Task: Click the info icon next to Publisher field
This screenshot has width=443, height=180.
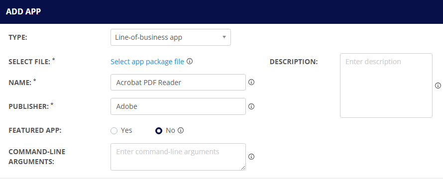Action: point(251,106)
